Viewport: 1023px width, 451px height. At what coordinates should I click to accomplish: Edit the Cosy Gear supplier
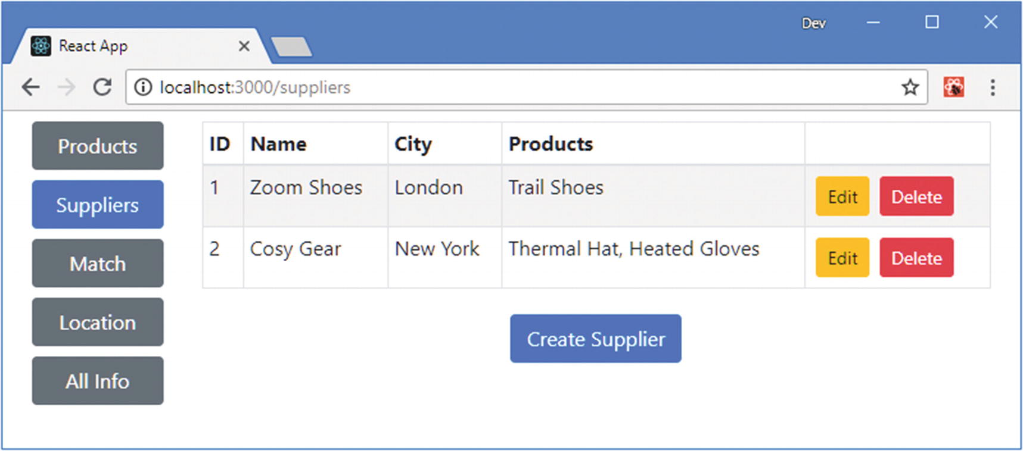point(842,258)
